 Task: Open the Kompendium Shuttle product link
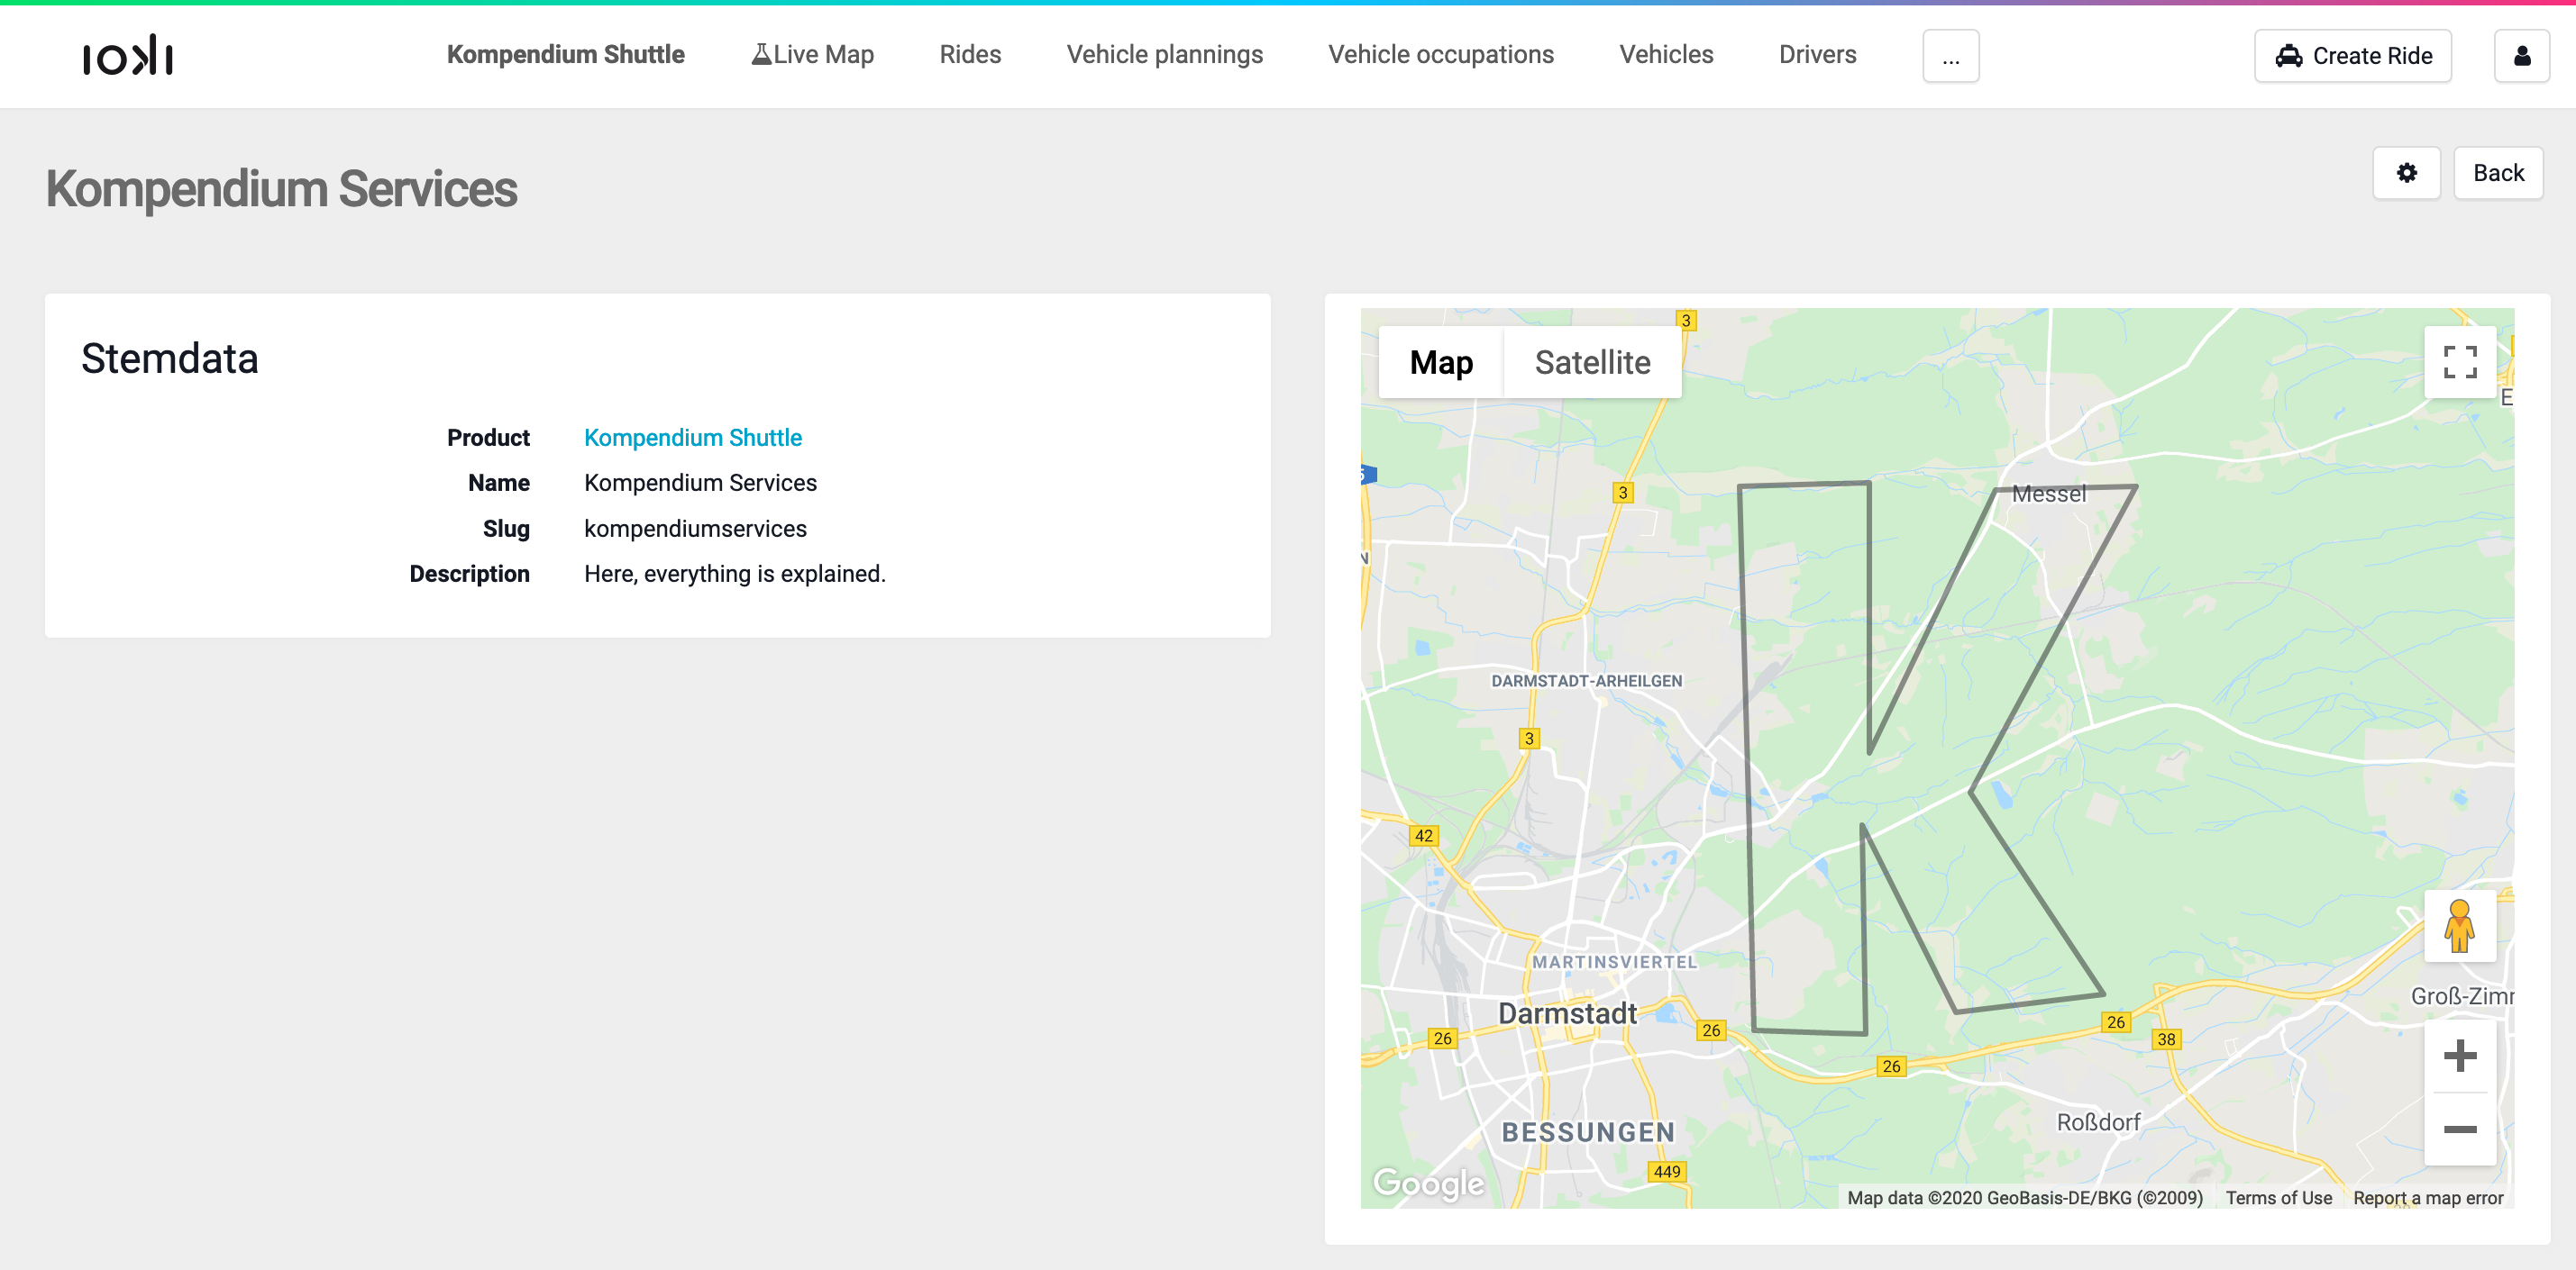pyautogui.click(x=692, y=438)
